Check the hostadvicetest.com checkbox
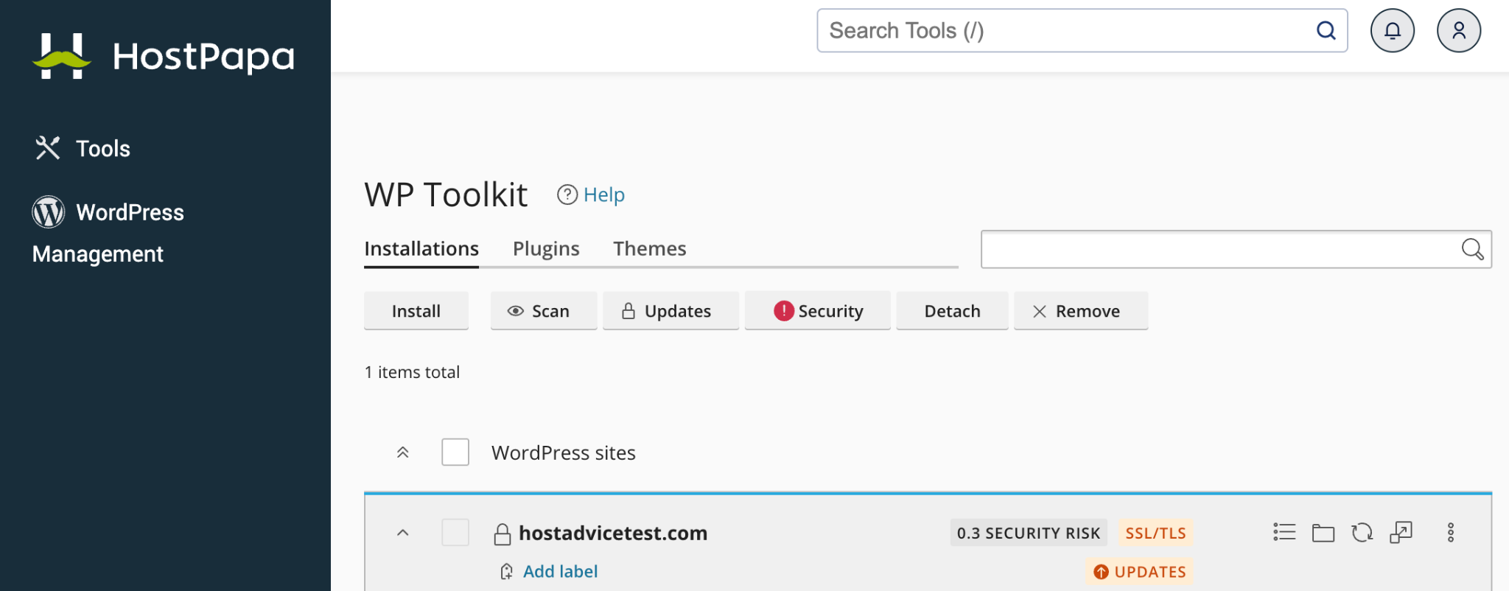The height and width of the screenshot is (591, 1509). click(x=455, y=533)
